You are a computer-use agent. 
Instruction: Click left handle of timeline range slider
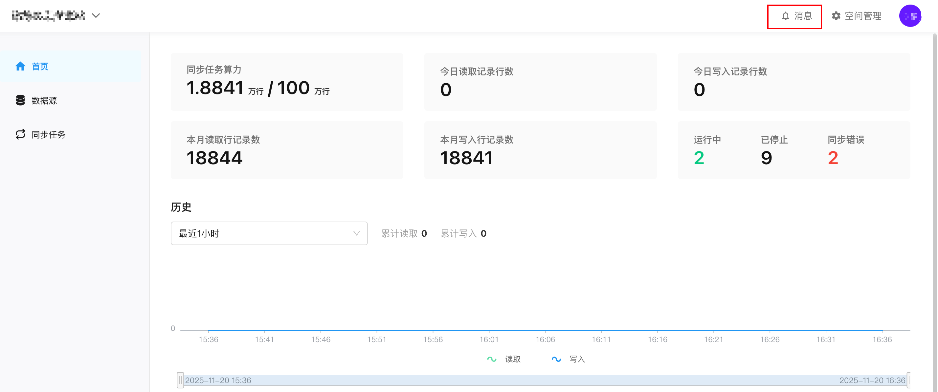(x=180, y=380)
